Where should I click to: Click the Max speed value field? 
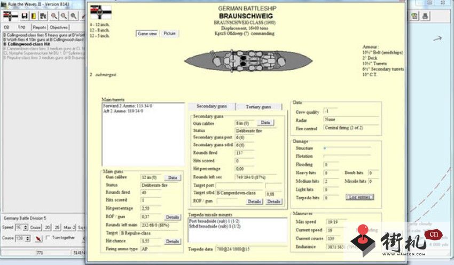(336, 222)
